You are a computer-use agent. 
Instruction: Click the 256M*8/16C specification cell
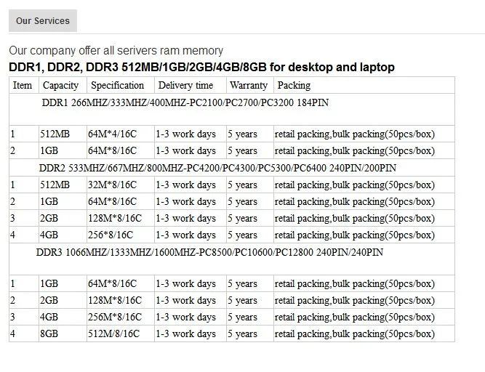(115, 317)
